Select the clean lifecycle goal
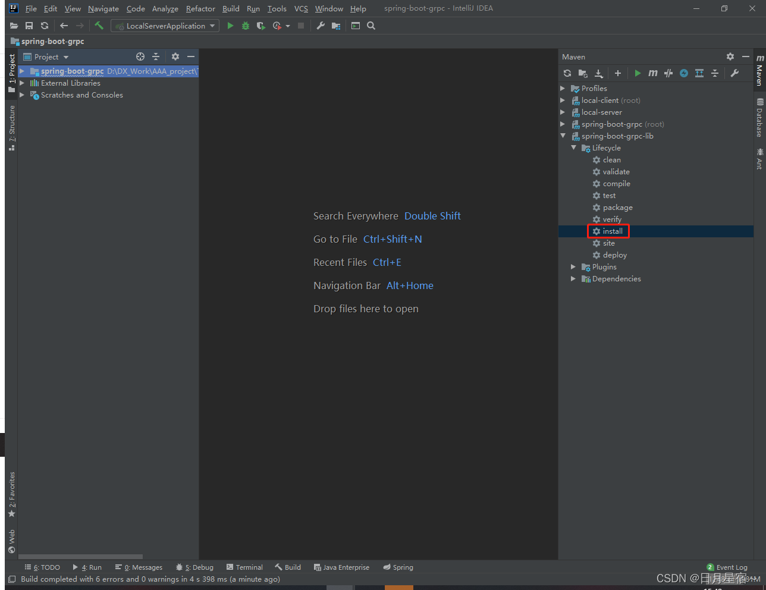The image size is (766, 590). [x=611, y=160]
